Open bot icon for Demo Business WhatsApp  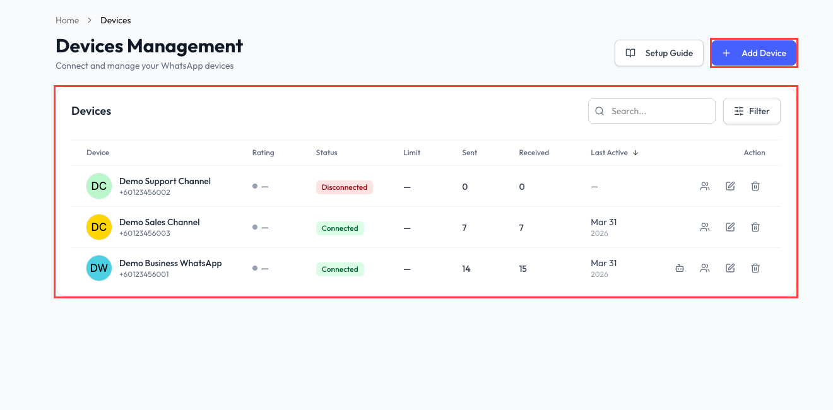(x=680, y=268)
